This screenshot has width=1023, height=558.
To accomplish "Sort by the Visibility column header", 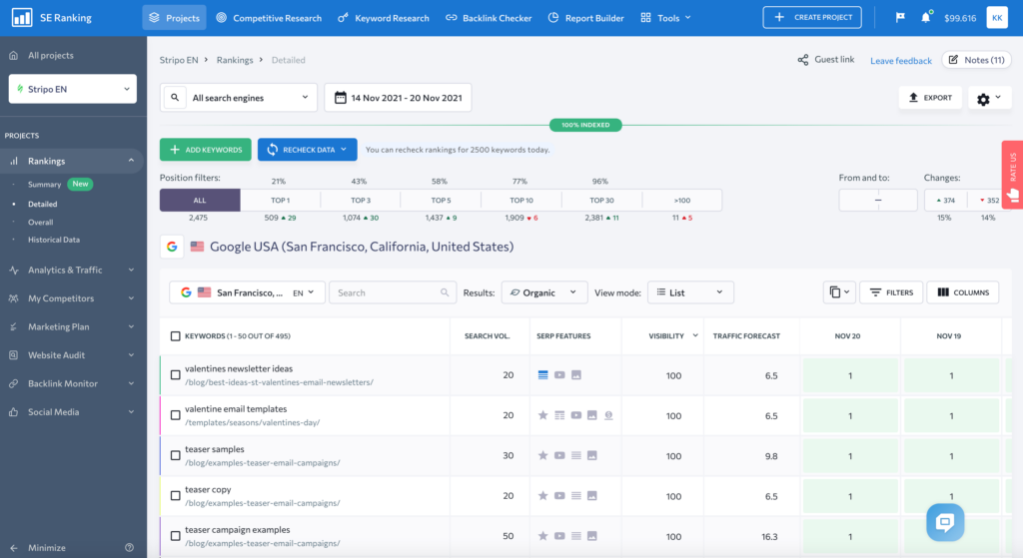I will pos(666,336).
